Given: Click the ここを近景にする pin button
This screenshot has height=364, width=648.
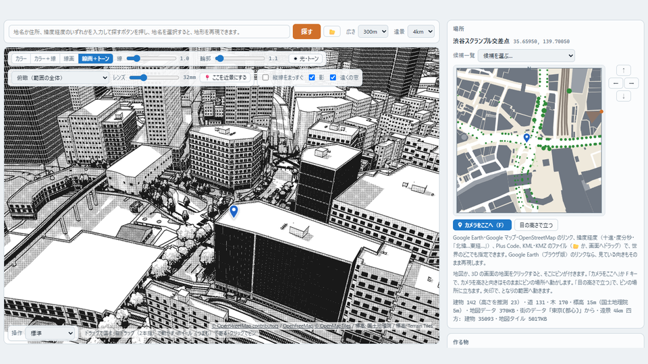Looking at the screenshot, I should (225, 78).
